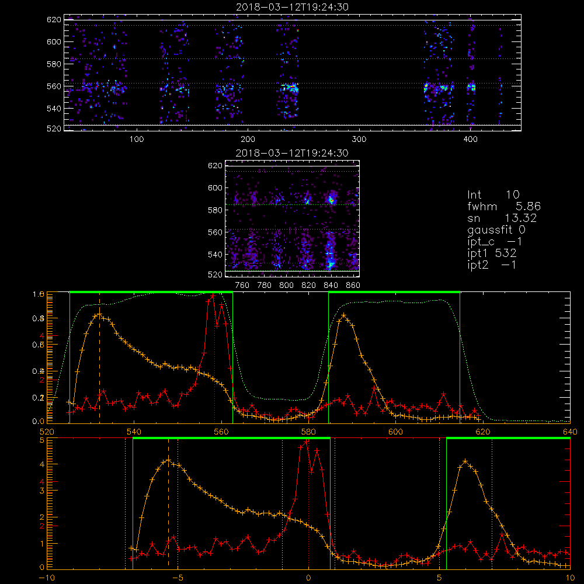Select y-axis label 540 of top spectrogram
This screenshot has height=584, width=584.
54,109
